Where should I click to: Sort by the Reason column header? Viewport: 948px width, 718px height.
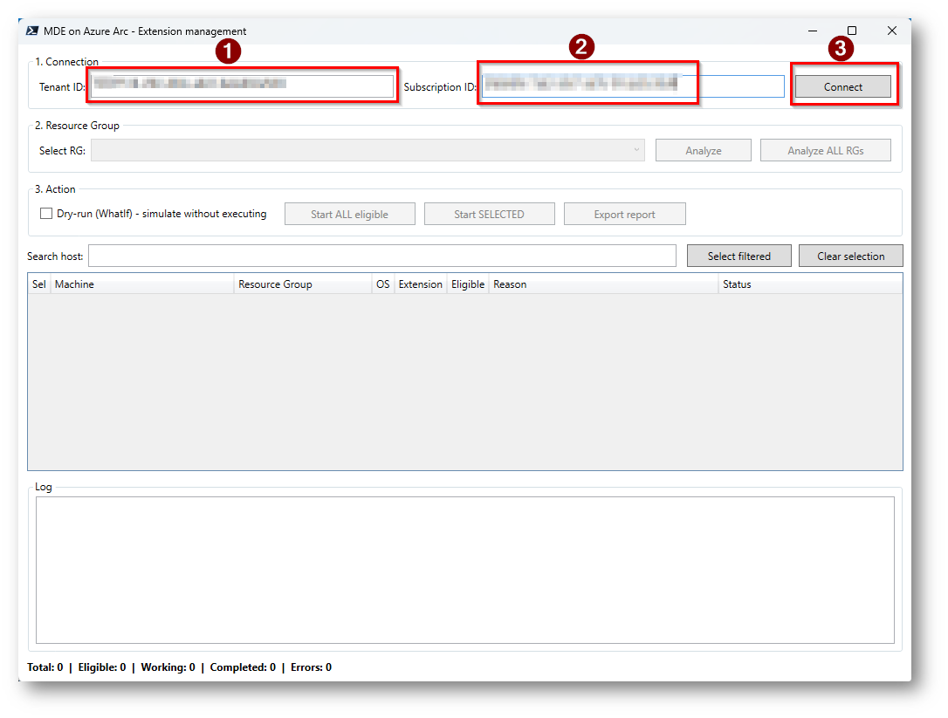(x=603, y=284)
